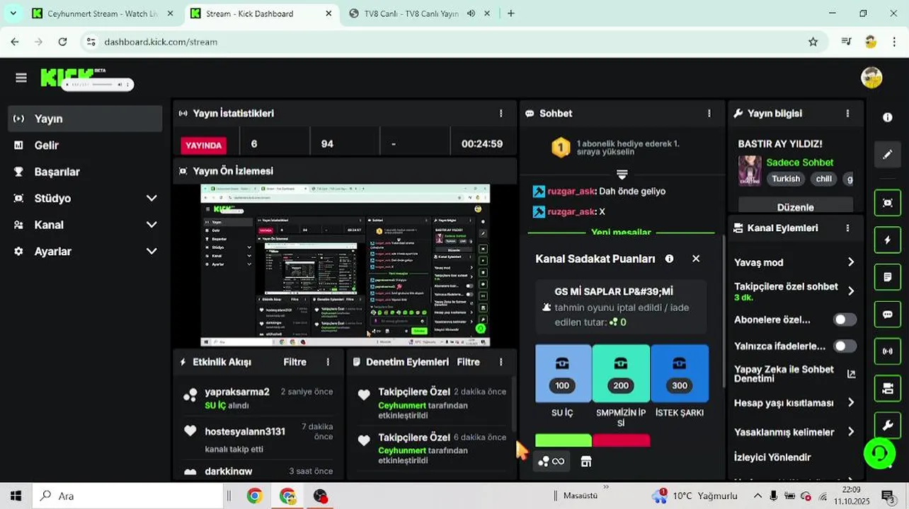909x509 pixels.
Task: Close the Kanal Sadakat Puanları popup
Action: coord(696,259)
